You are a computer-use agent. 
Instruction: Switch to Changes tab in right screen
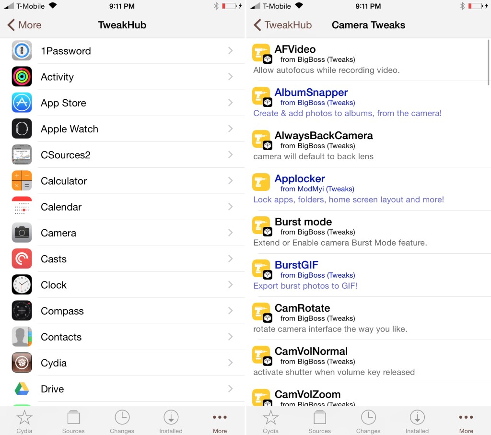tap(368, 422)
